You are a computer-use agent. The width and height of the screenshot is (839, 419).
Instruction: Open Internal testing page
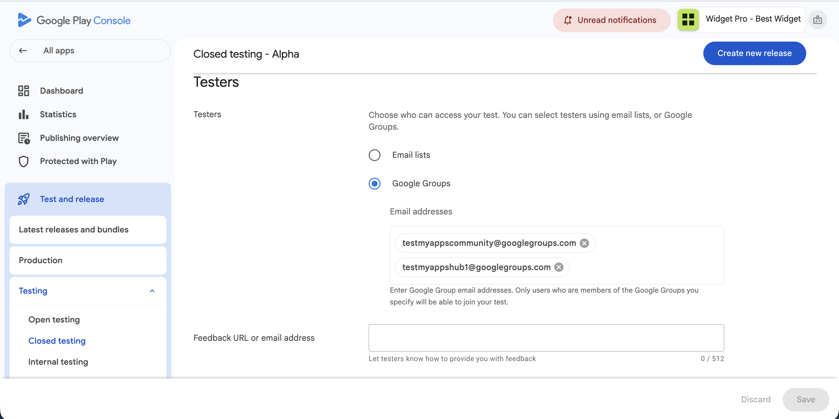tap(58, 362)
